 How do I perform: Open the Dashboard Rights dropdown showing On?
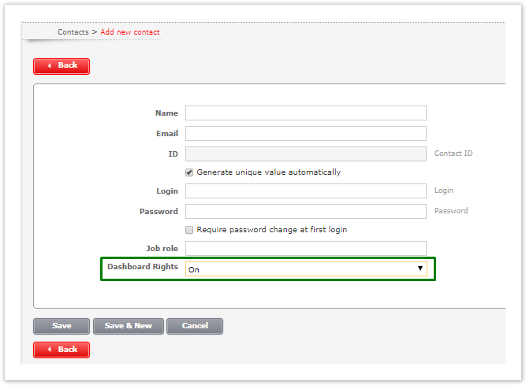(x=306, y=269)
